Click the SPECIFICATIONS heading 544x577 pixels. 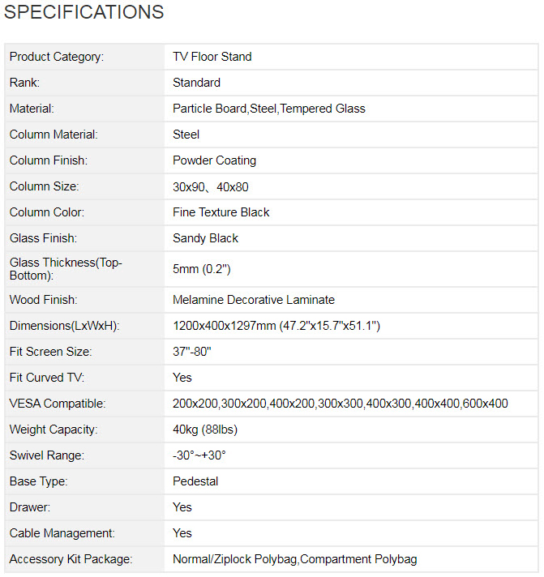(x=84, y=12)
